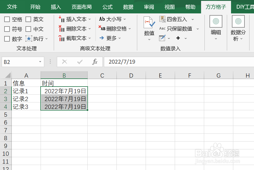Click the Extract Text (截取文本) icon
The image size is (254, 170).
(x=61, y=38)
